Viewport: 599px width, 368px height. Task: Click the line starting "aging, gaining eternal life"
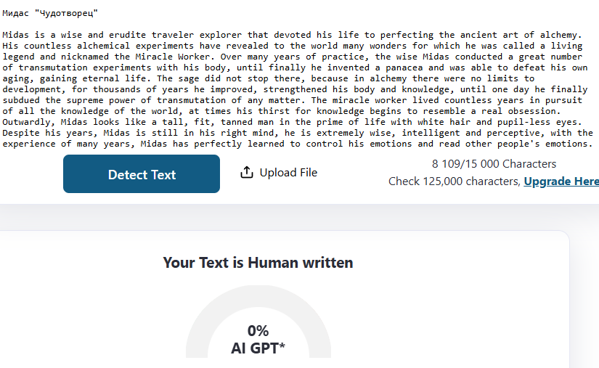268,78
